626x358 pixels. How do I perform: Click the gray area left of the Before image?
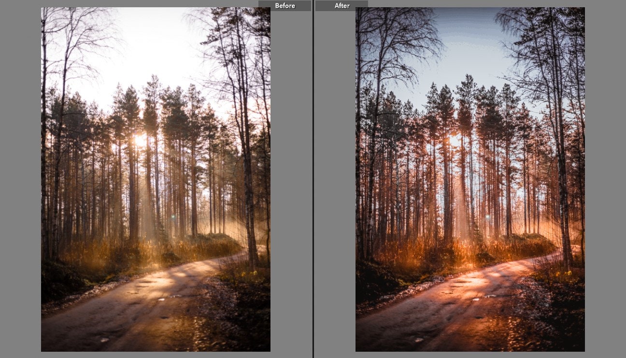pyautogui.click(x=19, y=179)
